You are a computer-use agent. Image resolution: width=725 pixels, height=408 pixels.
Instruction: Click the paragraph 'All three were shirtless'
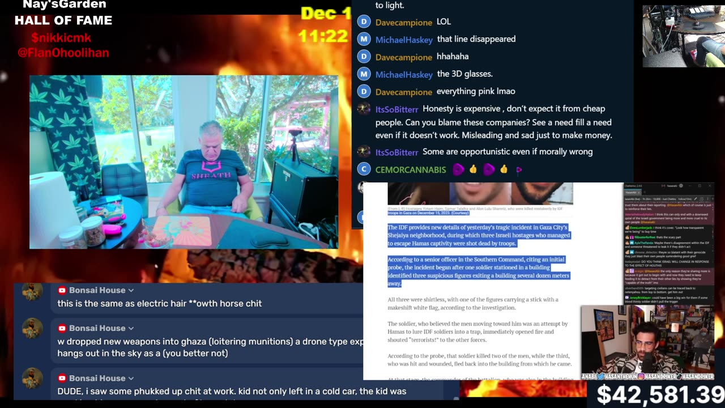tap(473, 303)
